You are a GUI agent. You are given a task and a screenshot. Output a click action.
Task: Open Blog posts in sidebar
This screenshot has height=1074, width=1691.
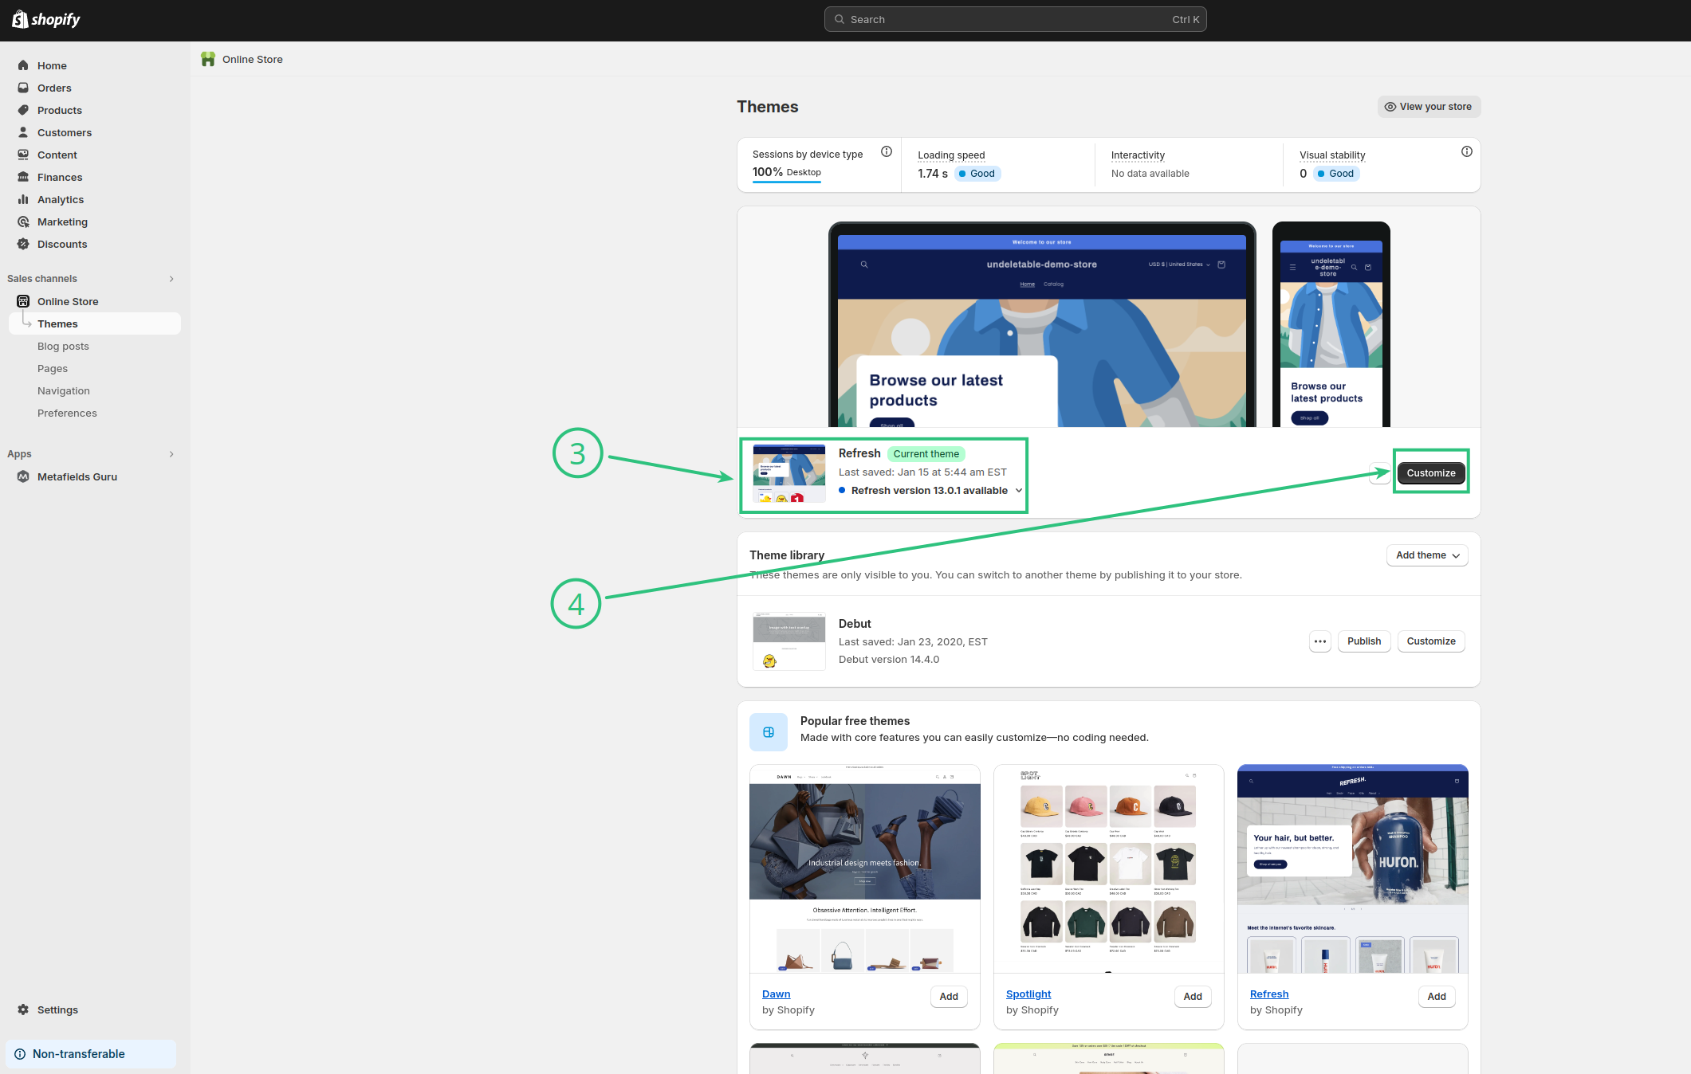[x=63, y=346]
